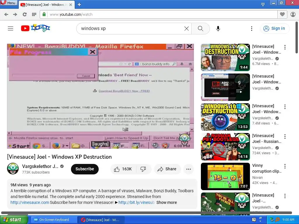Click the Sign in button
Viewport: 299px width, 224px height.
(274, 28)
